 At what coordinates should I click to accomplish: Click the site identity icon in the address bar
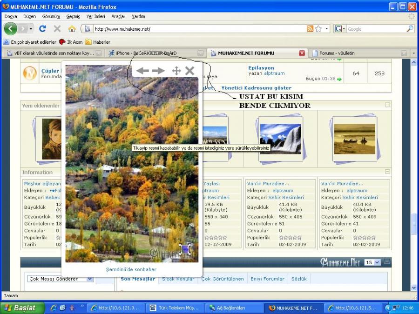pos(88,29)
